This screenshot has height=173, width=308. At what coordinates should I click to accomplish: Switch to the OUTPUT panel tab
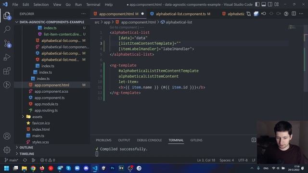point(124,140)
